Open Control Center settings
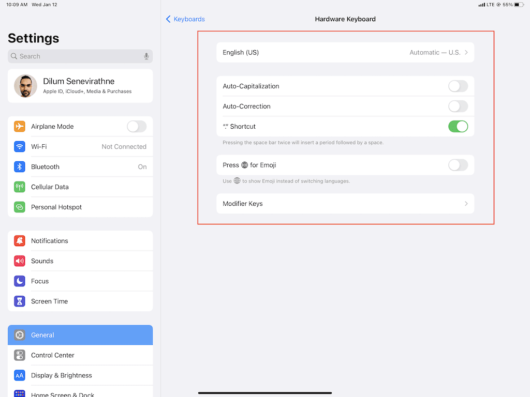The width and height of the screenshot is (530, 397). pyautogui.click(x=80, y=355)
